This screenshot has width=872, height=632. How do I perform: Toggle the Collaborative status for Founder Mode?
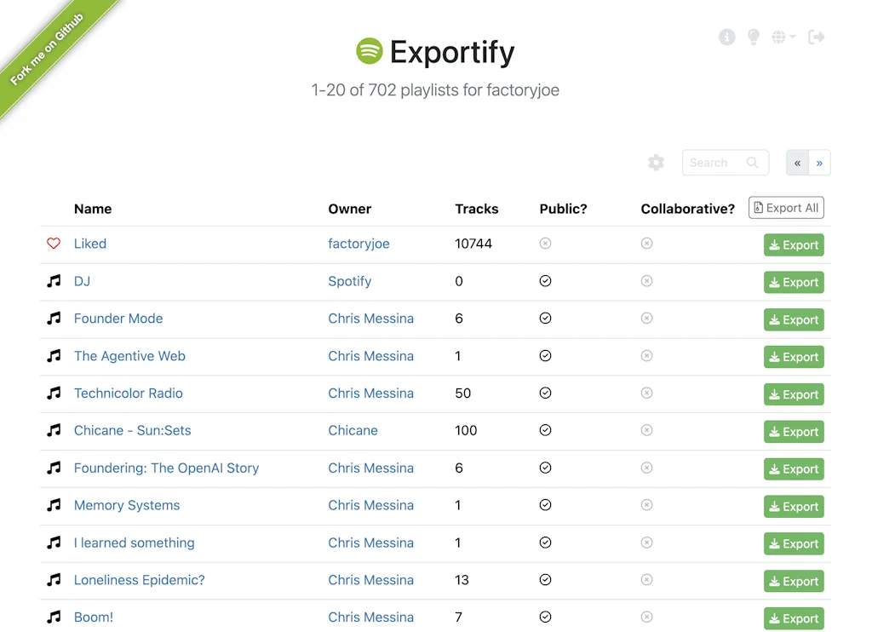tap(646, 319)
